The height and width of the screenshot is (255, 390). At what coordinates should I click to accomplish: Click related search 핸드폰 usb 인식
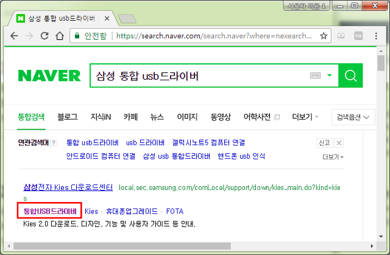coord(241,156)
